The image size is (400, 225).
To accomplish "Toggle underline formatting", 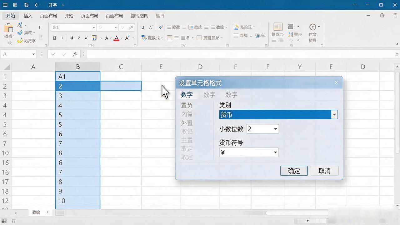I will click(x=72, y=38).
